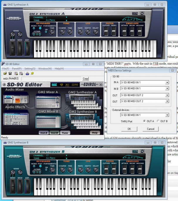This screenshot has width=178, height=201.
Task: Click the third toolbar icon with a folder overlay
Action: click(16, 74)
